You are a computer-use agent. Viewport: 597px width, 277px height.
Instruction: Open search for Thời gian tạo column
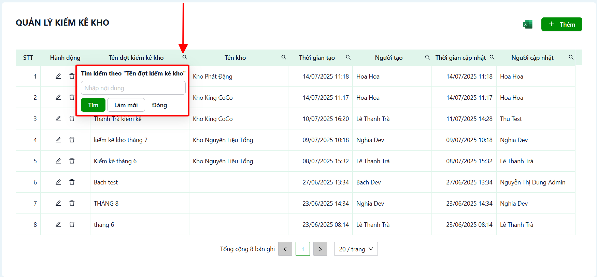coord(348,57)
